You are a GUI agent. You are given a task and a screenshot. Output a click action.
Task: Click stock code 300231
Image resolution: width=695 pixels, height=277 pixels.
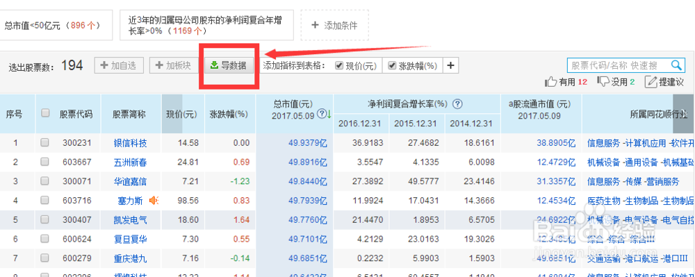pos(76,144)
